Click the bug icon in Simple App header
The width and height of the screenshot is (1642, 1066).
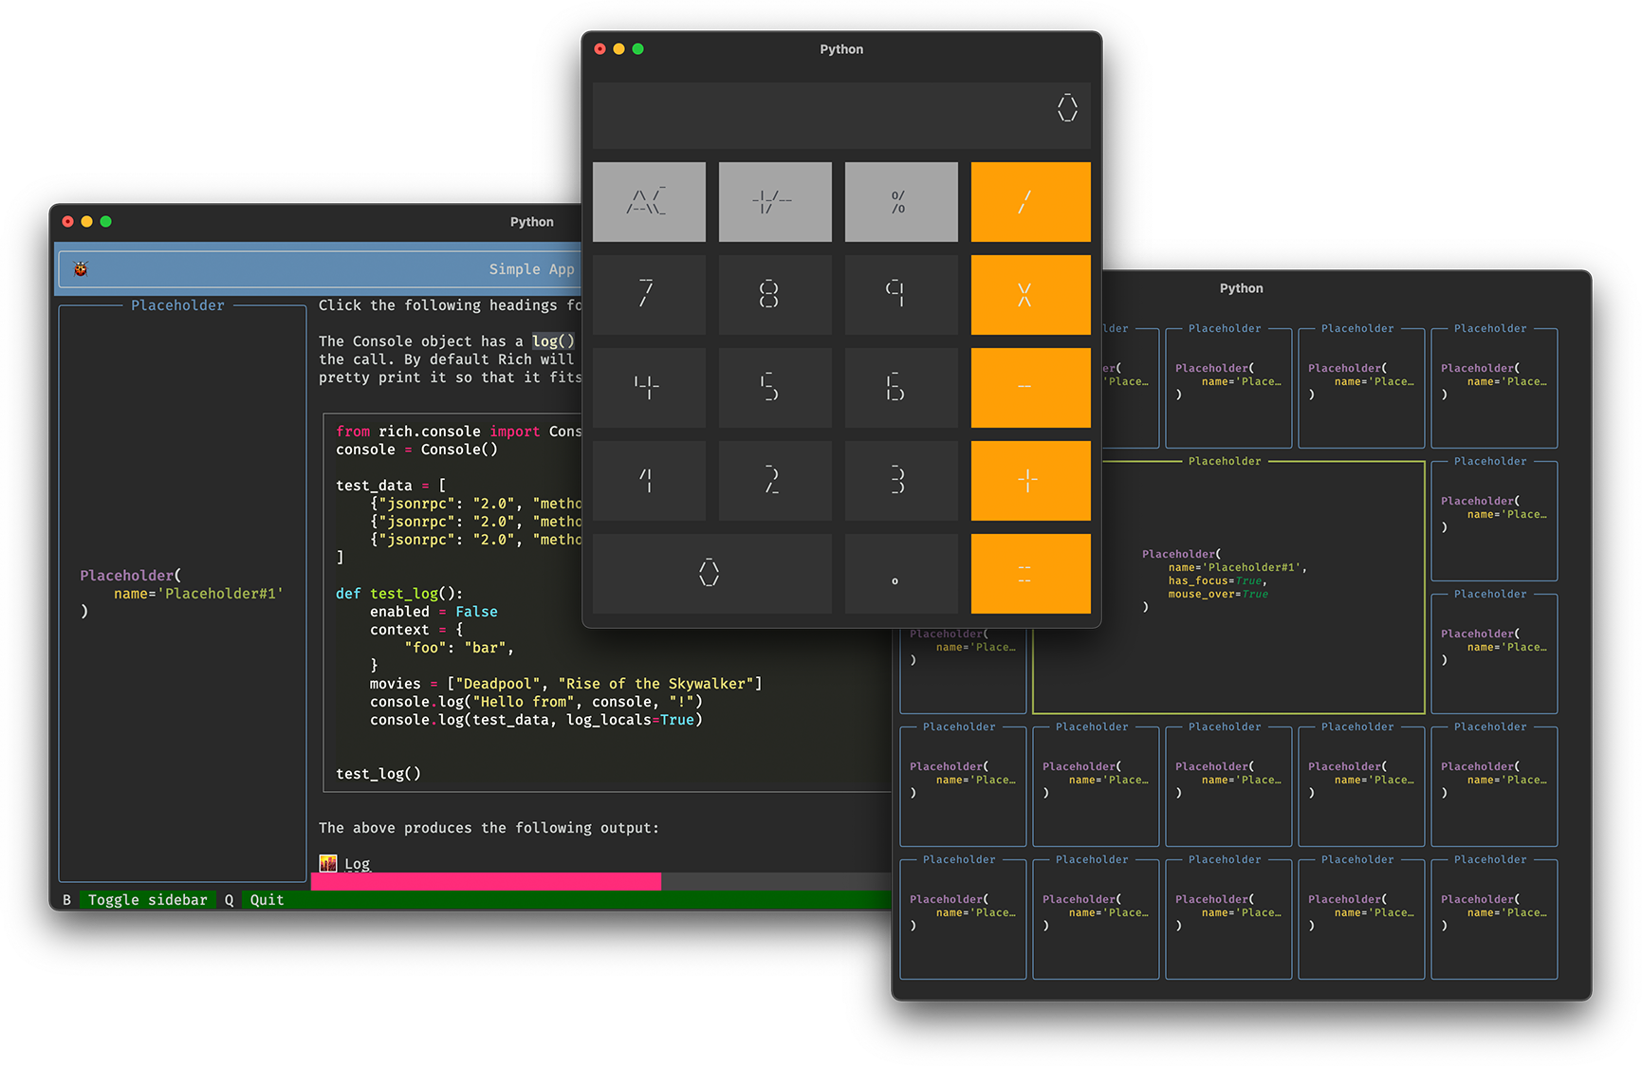[x=81, y=269]
